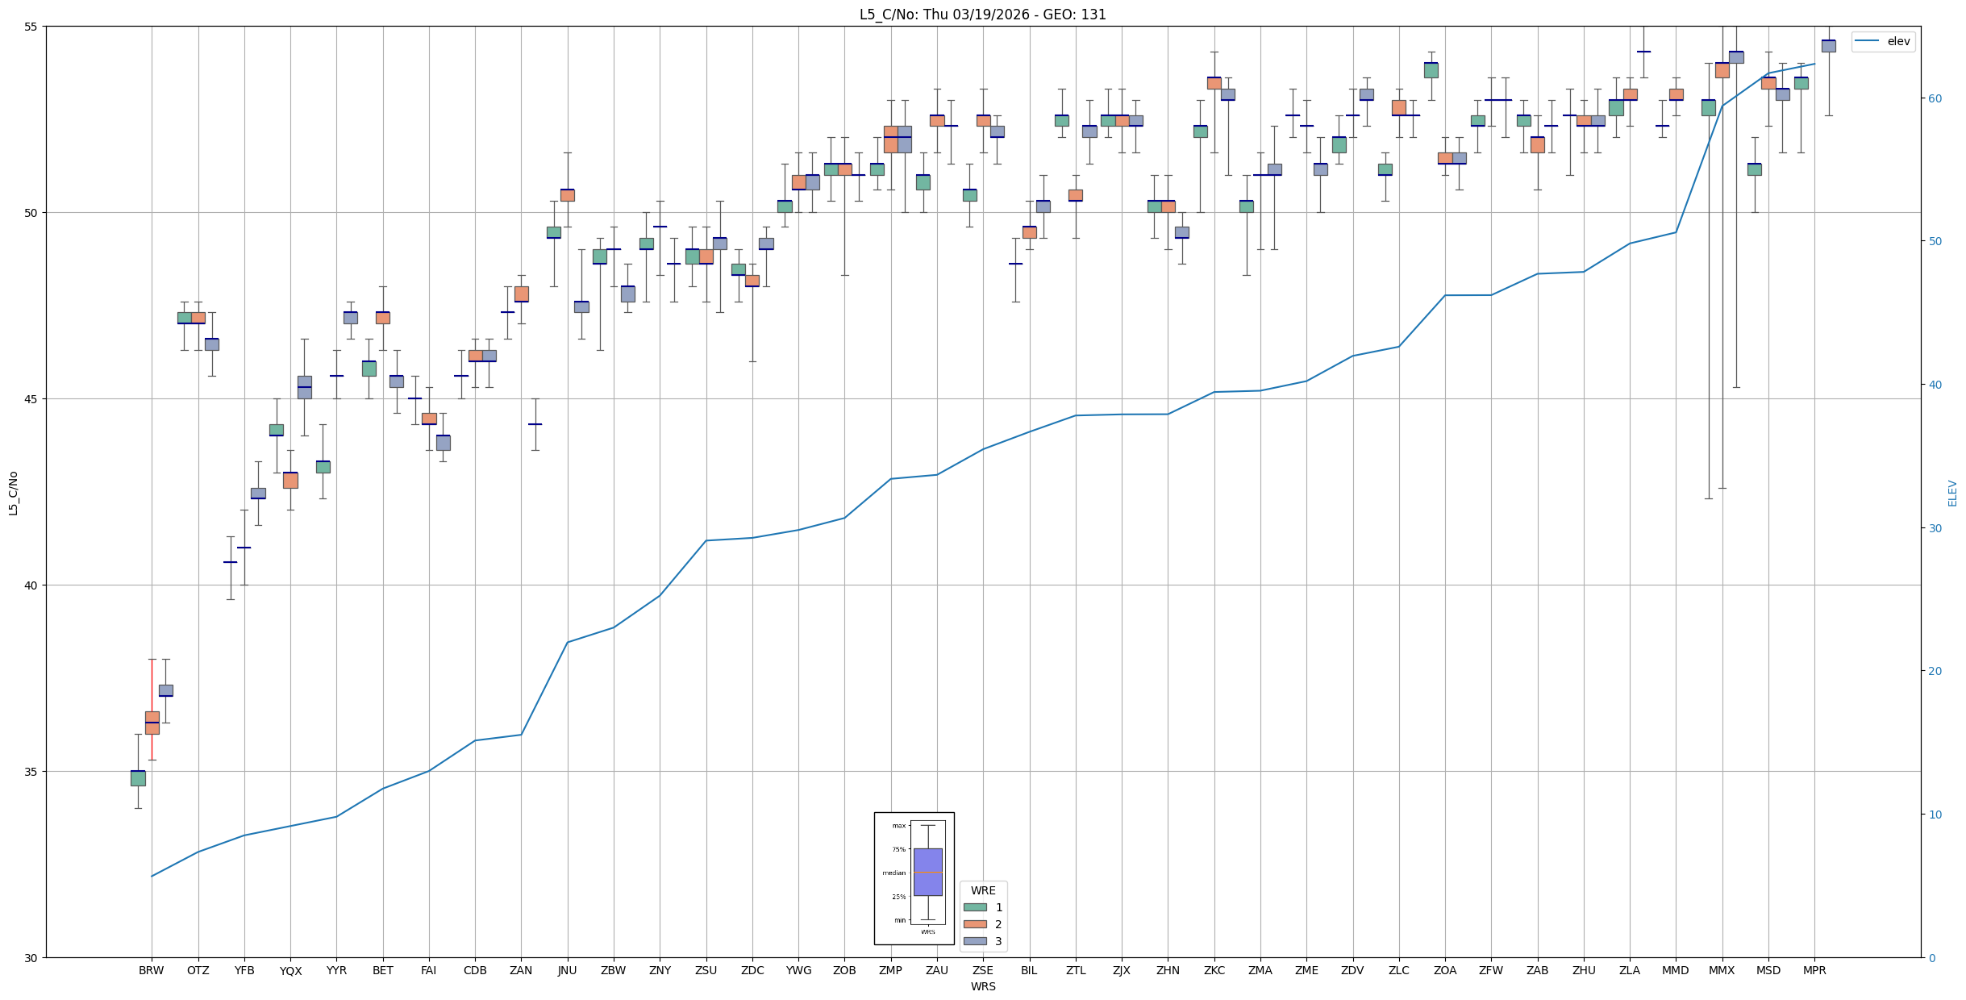Click the WRS x-axis title
1966x1000 pixels.
[982, 986]
